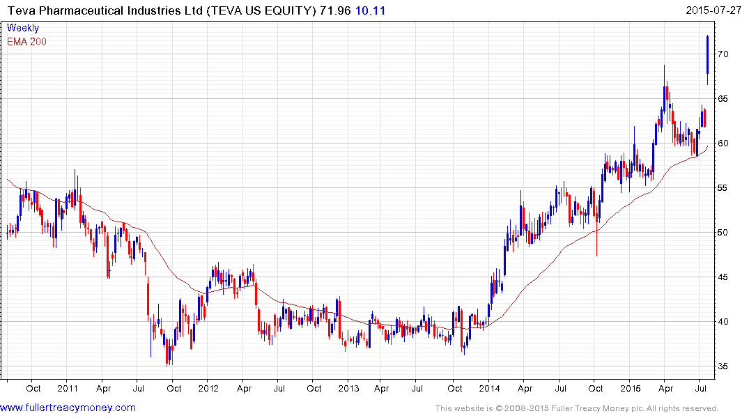This screenshot has height=418, width=749.
Task: Click the 50 price axis label
Action: [x=723, y=233]
